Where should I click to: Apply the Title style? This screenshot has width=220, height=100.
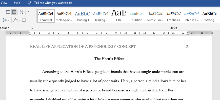(119, 16)
